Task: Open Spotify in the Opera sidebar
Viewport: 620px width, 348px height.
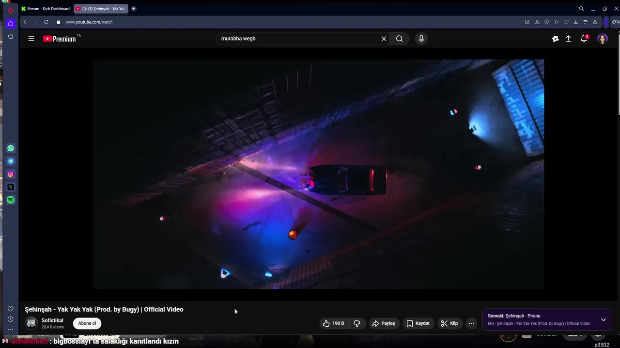Action: pyautogui.click(x=11, y=200)
